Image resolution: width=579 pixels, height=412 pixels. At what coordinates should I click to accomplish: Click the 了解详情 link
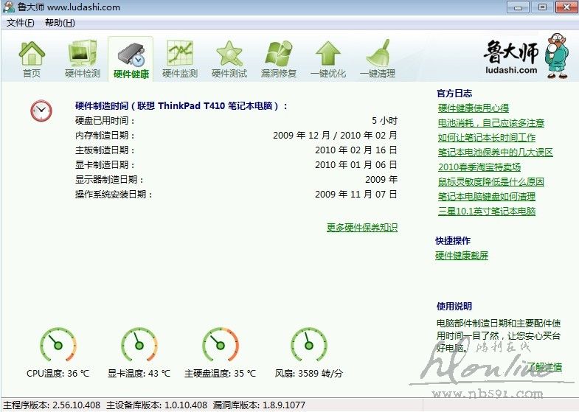pos(544,367)
